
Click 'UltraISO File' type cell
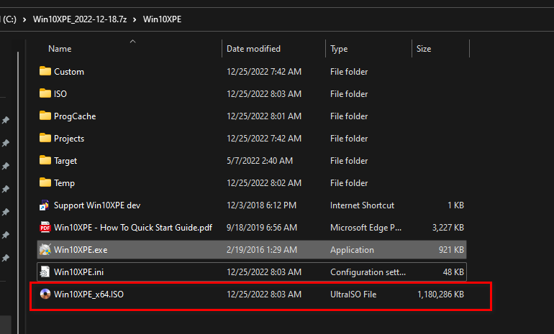tap(353, 294)
